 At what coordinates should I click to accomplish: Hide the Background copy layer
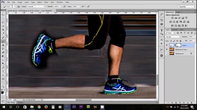point(167,50)
